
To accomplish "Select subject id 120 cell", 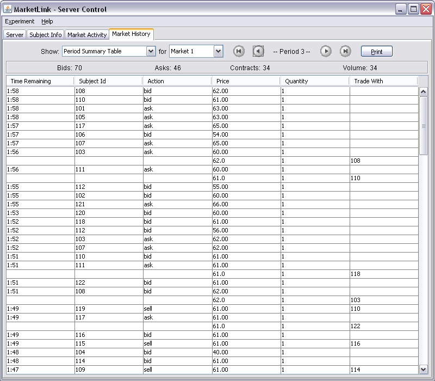I will click(109, 213).
